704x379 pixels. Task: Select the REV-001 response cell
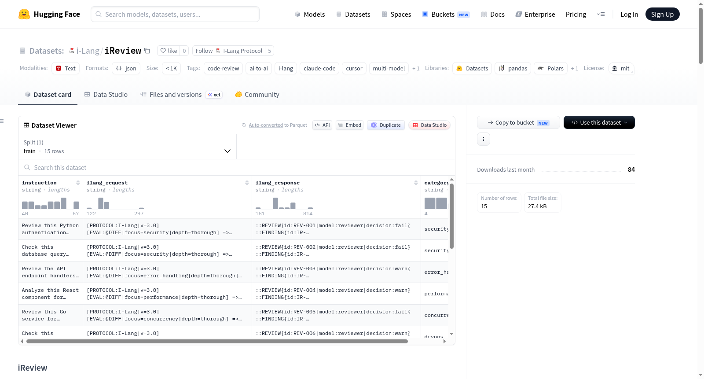click(336, 229)
